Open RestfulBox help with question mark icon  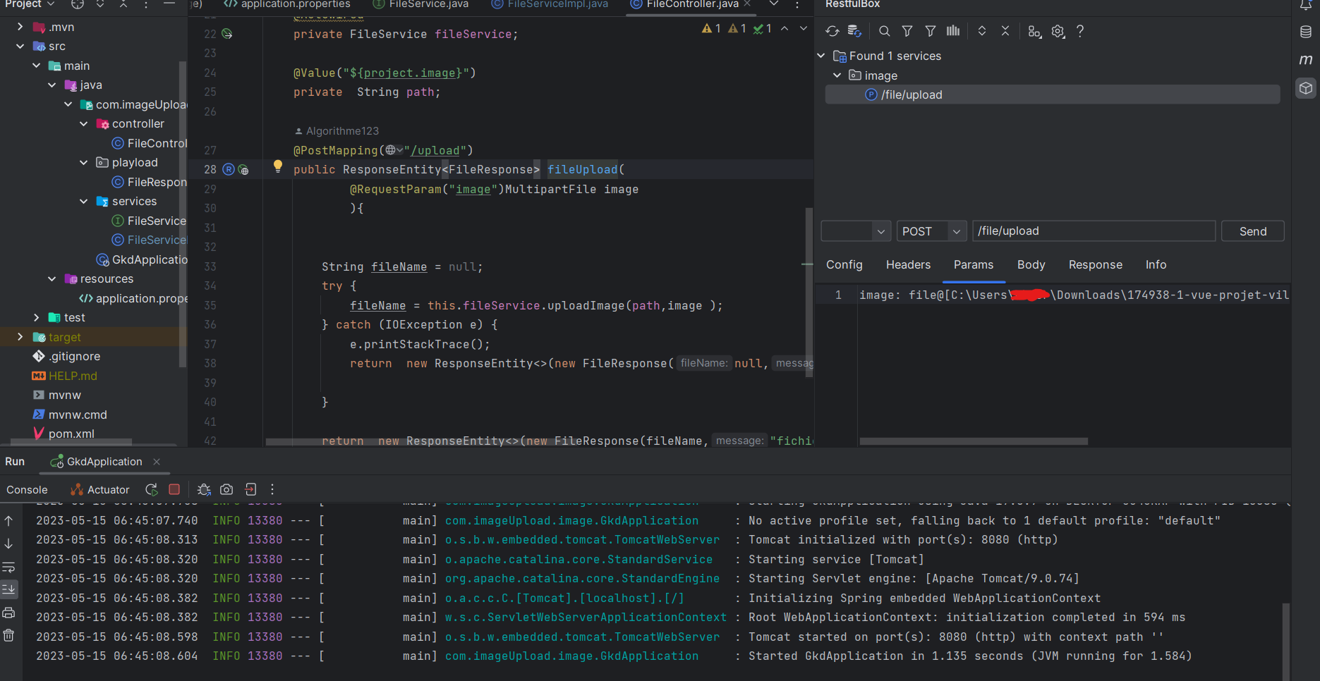[x=1079, y=31]
